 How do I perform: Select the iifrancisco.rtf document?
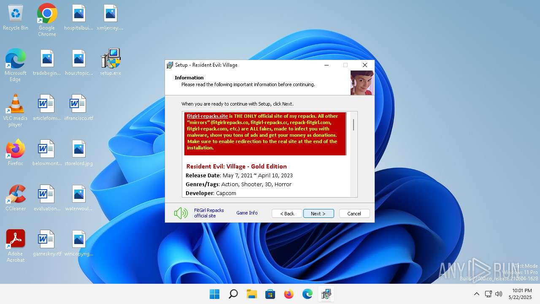78,108
